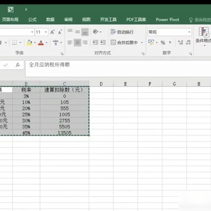Click merge and center (合并后居中)
This screenshot has height=211, width=211.
124,42
